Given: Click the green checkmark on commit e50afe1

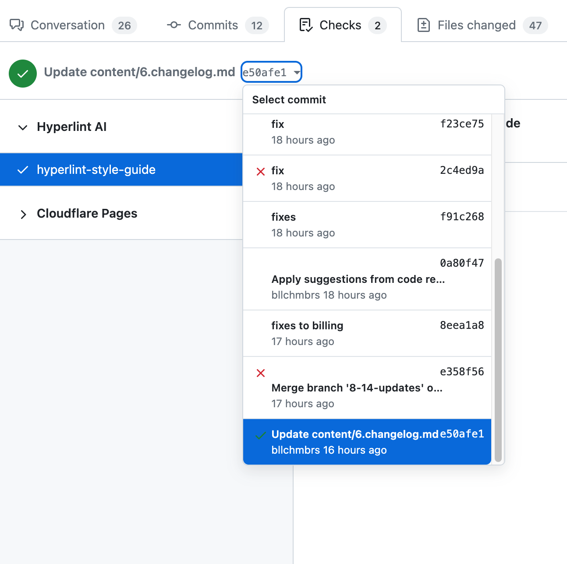Looking at the screenshot, I should pyautogui.click(x=261, y=435).
